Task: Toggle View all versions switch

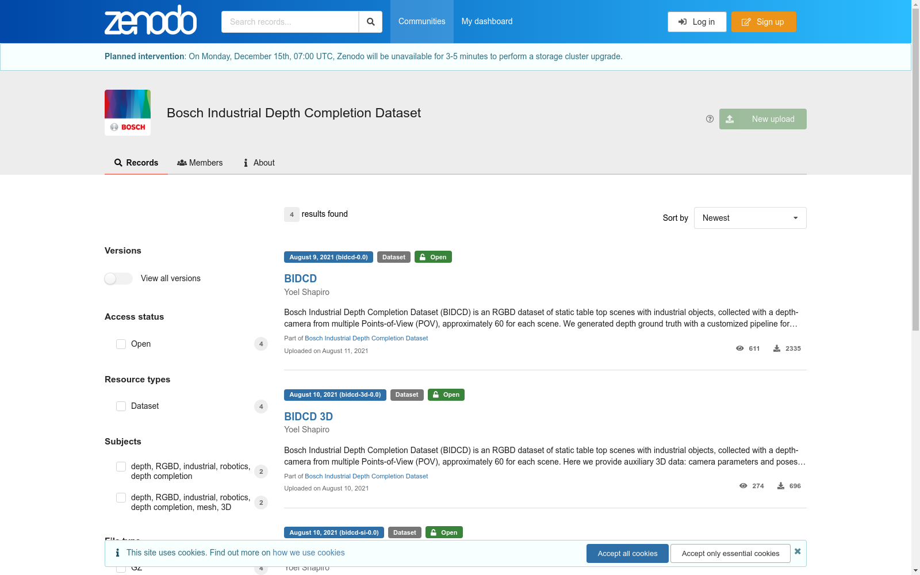Action: click(x=118, y=278)
